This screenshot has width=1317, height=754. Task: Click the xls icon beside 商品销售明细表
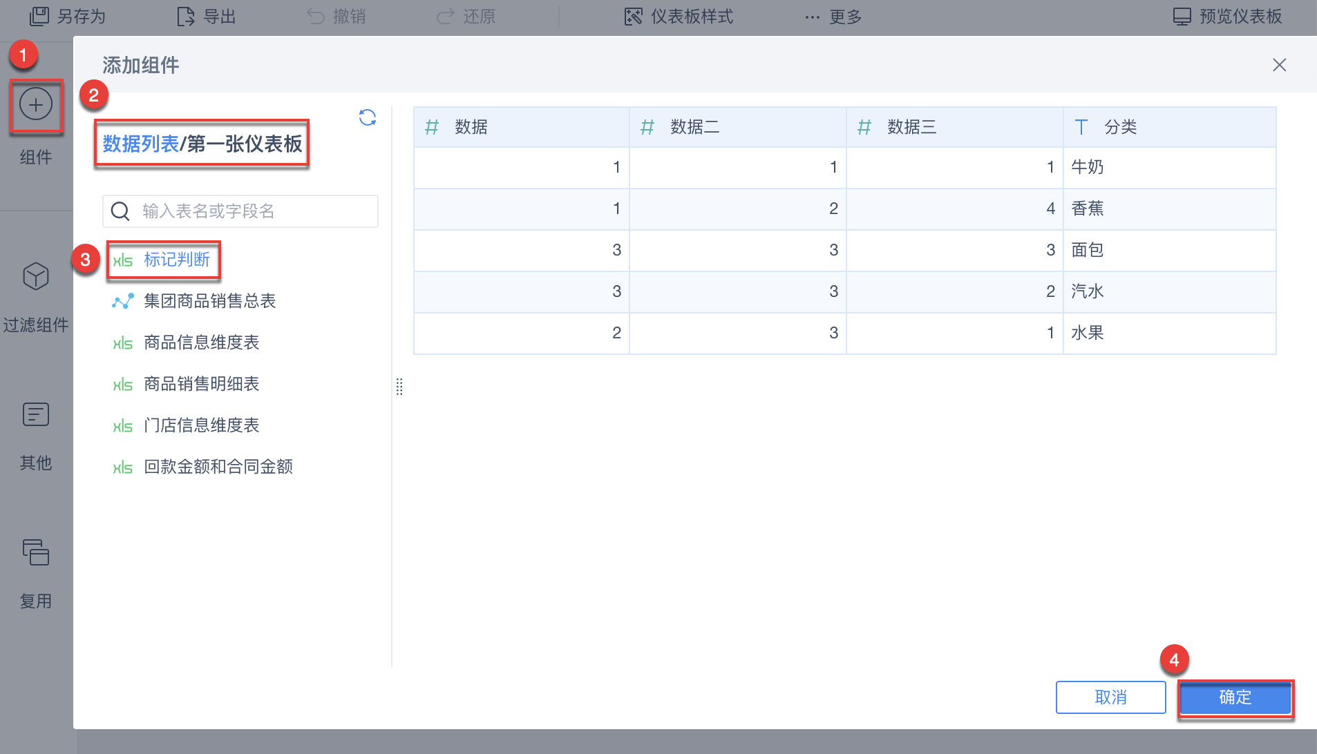(123, 385)
